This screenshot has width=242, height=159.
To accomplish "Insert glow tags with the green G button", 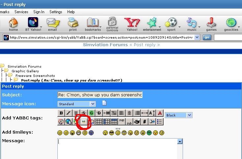I will pyautogui.click(x=91, y=113).
